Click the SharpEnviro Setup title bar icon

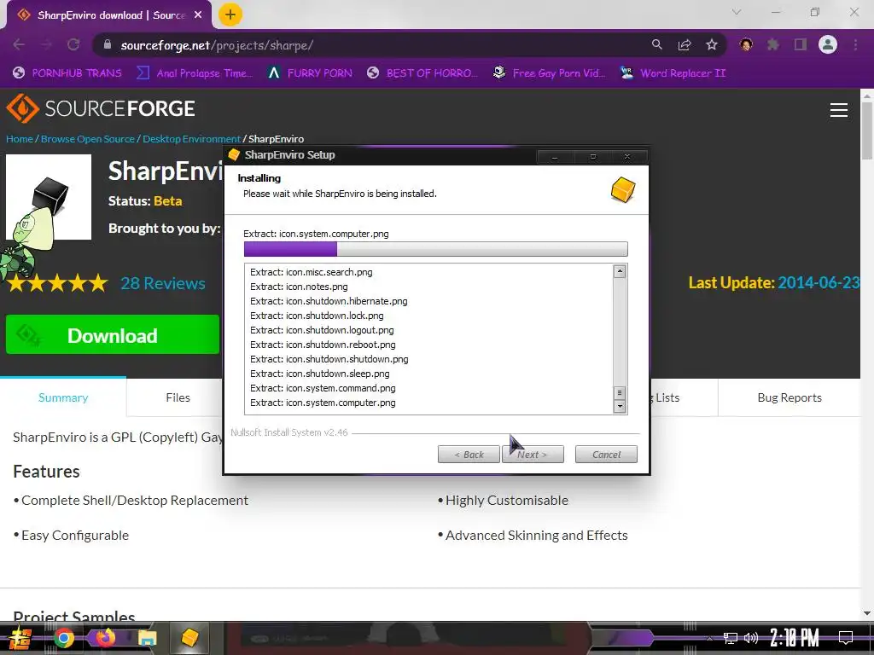pos(234,155)
